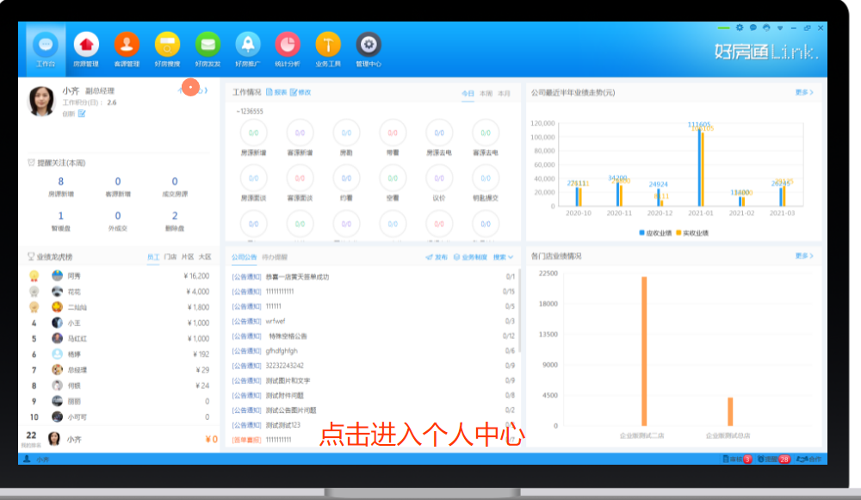861x500 pixels.
Task: Click the edit pencil icon next to 创新
Action: coord(82,114)
